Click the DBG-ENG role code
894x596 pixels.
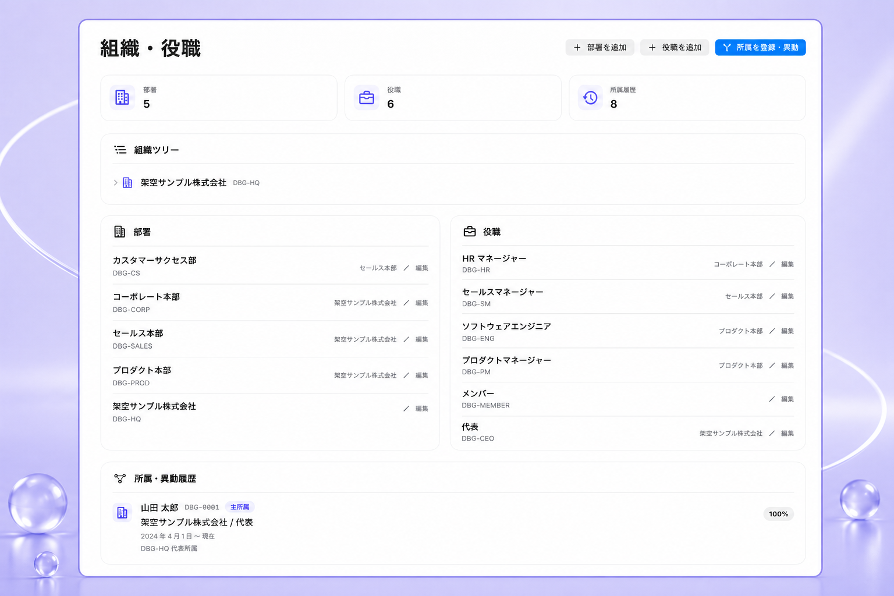click(x=478, y=339)
